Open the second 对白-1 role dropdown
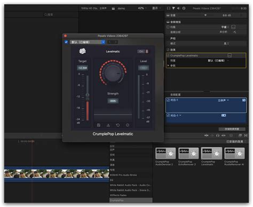 point(176,115)
